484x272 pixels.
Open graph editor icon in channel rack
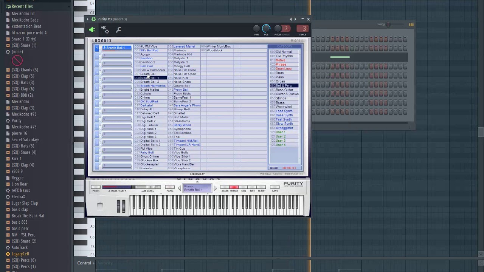(x=411, y=25)
